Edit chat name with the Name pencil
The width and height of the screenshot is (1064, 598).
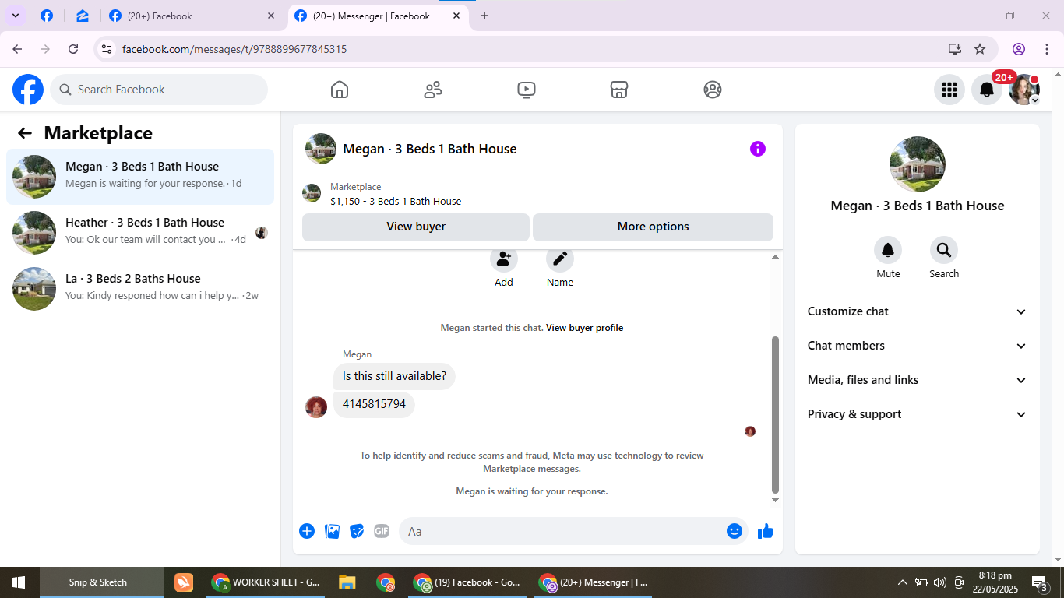(560, 258)
